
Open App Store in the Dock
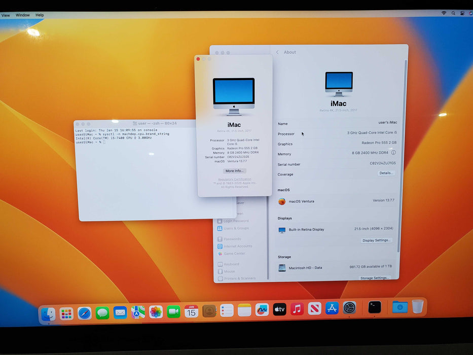click(332, 308)
